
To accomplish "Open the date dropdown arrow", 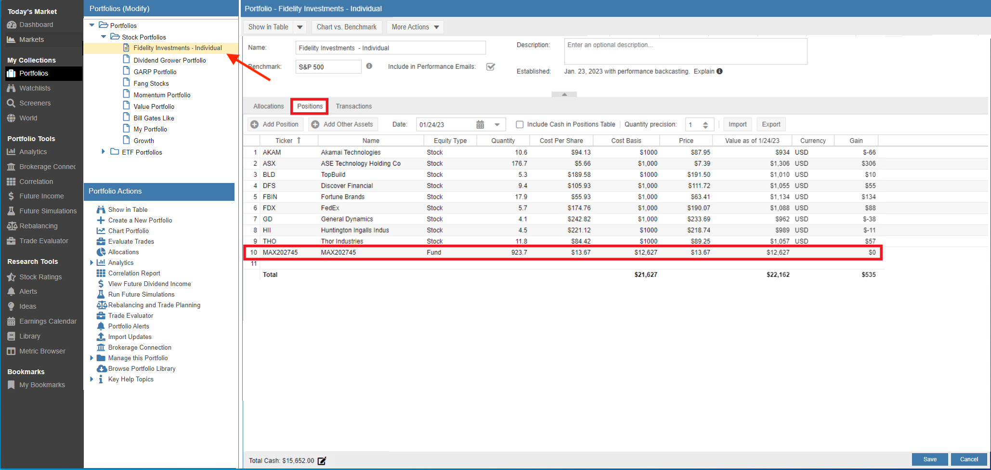I will coord(497,125).
